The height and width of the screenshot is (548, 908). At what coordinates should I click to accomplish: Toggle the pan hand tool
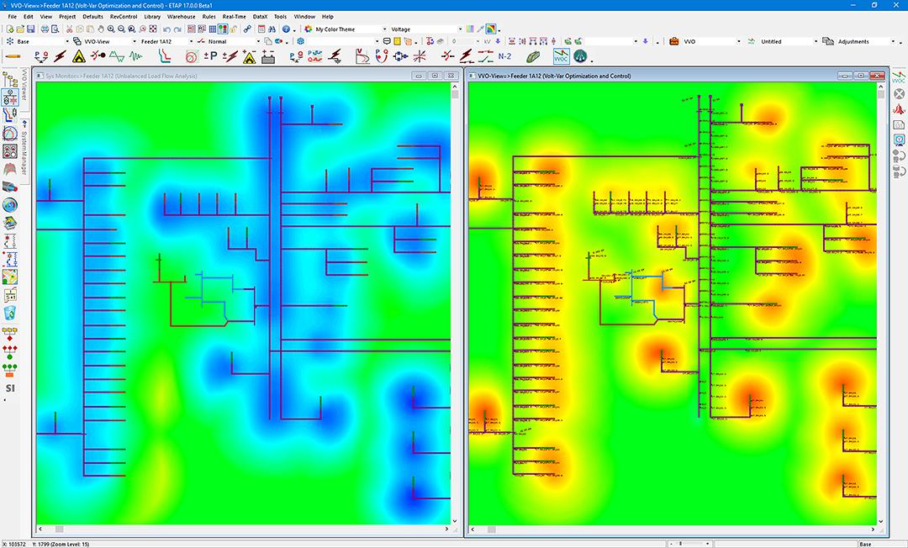point(100,29)
